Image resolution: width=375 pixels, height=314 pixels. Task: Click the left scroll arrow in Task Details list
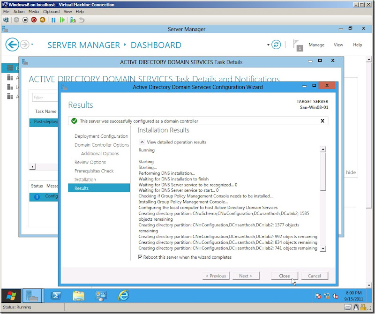32,166
